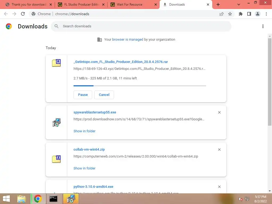272x204 pixels.
Task: Click the computernewb.com source URL text
Action: pos(136,156)
